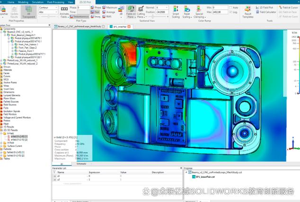
Task: Open the Field Calculator tool
Action: (266, 12)
